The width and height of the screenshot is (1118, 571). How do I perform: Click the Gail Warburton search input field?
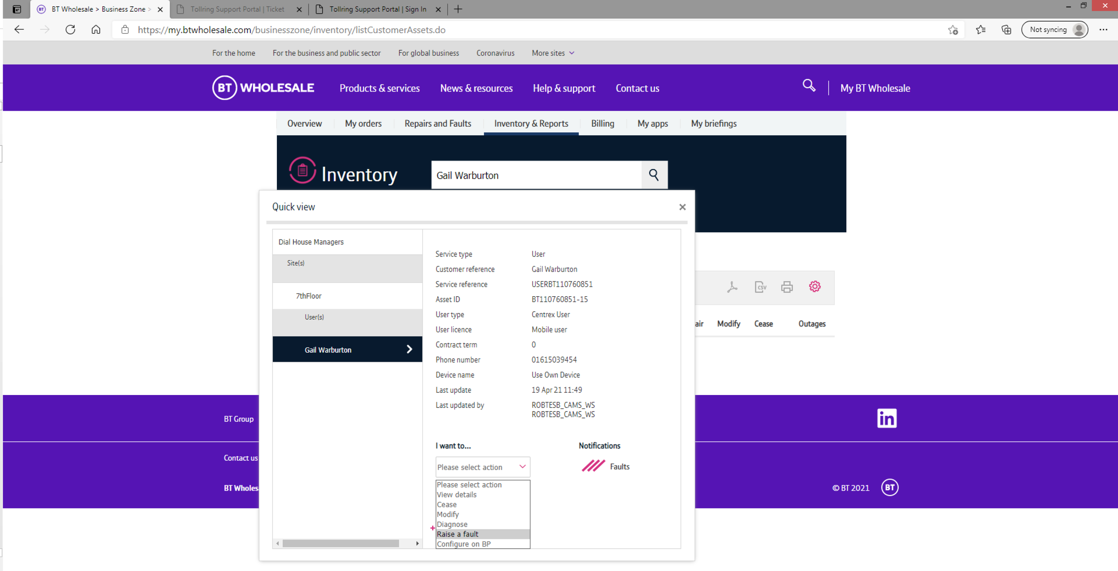pos(536,175)
